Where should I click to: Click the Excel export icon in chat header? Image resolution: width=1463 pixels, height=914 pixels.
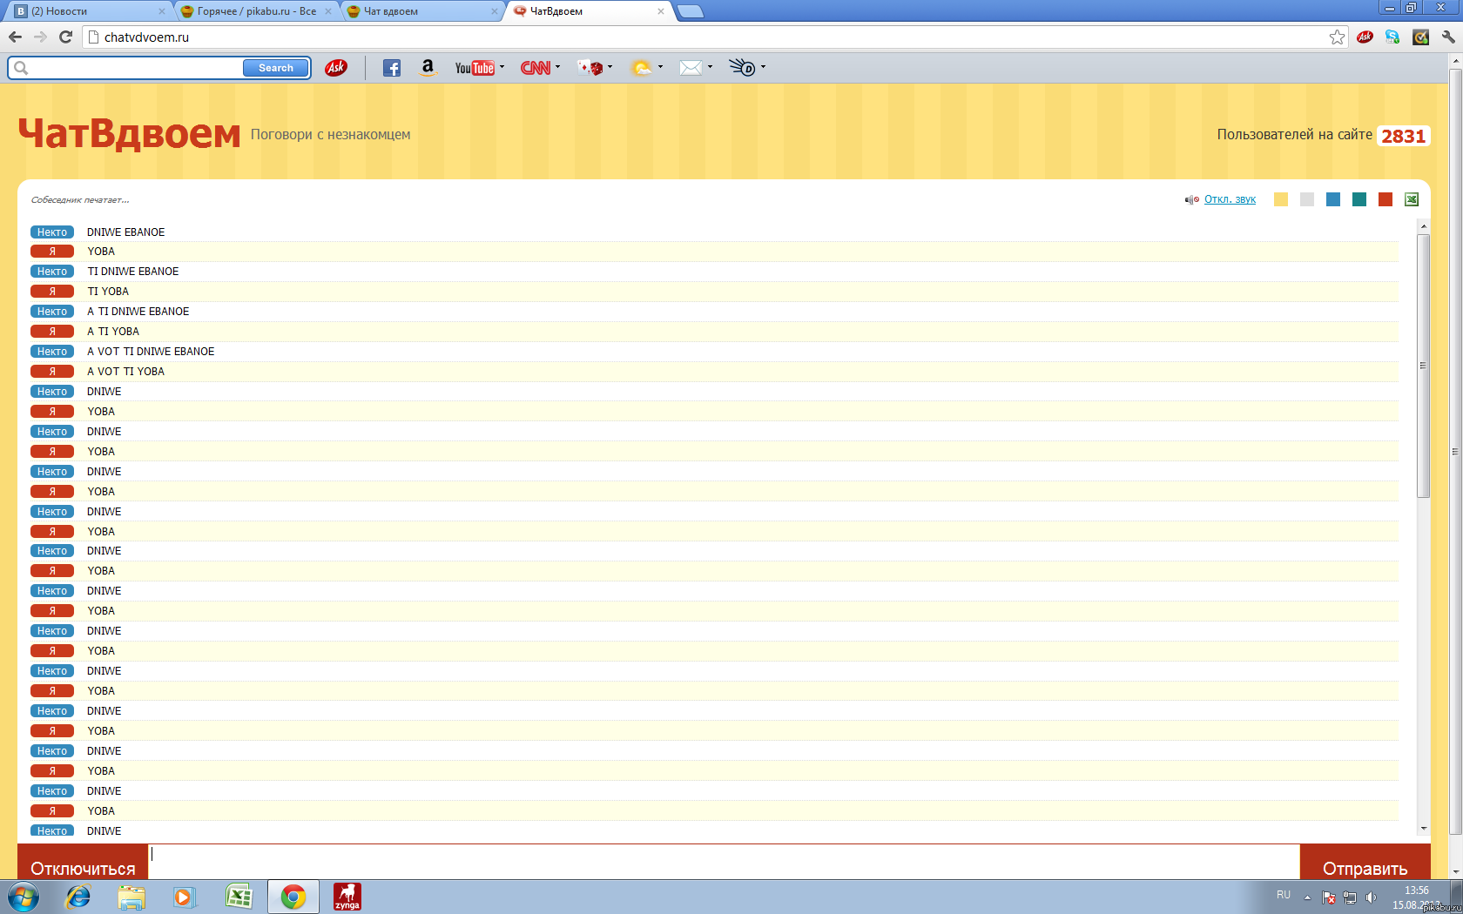1412,199
